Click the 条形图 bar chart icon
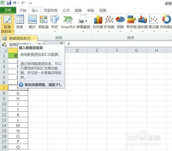The height and width of the screenshot is (151, 172). pos(131,20)
